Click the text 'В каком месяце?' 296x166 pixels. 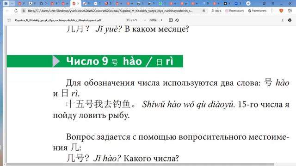tap(157, 29)
